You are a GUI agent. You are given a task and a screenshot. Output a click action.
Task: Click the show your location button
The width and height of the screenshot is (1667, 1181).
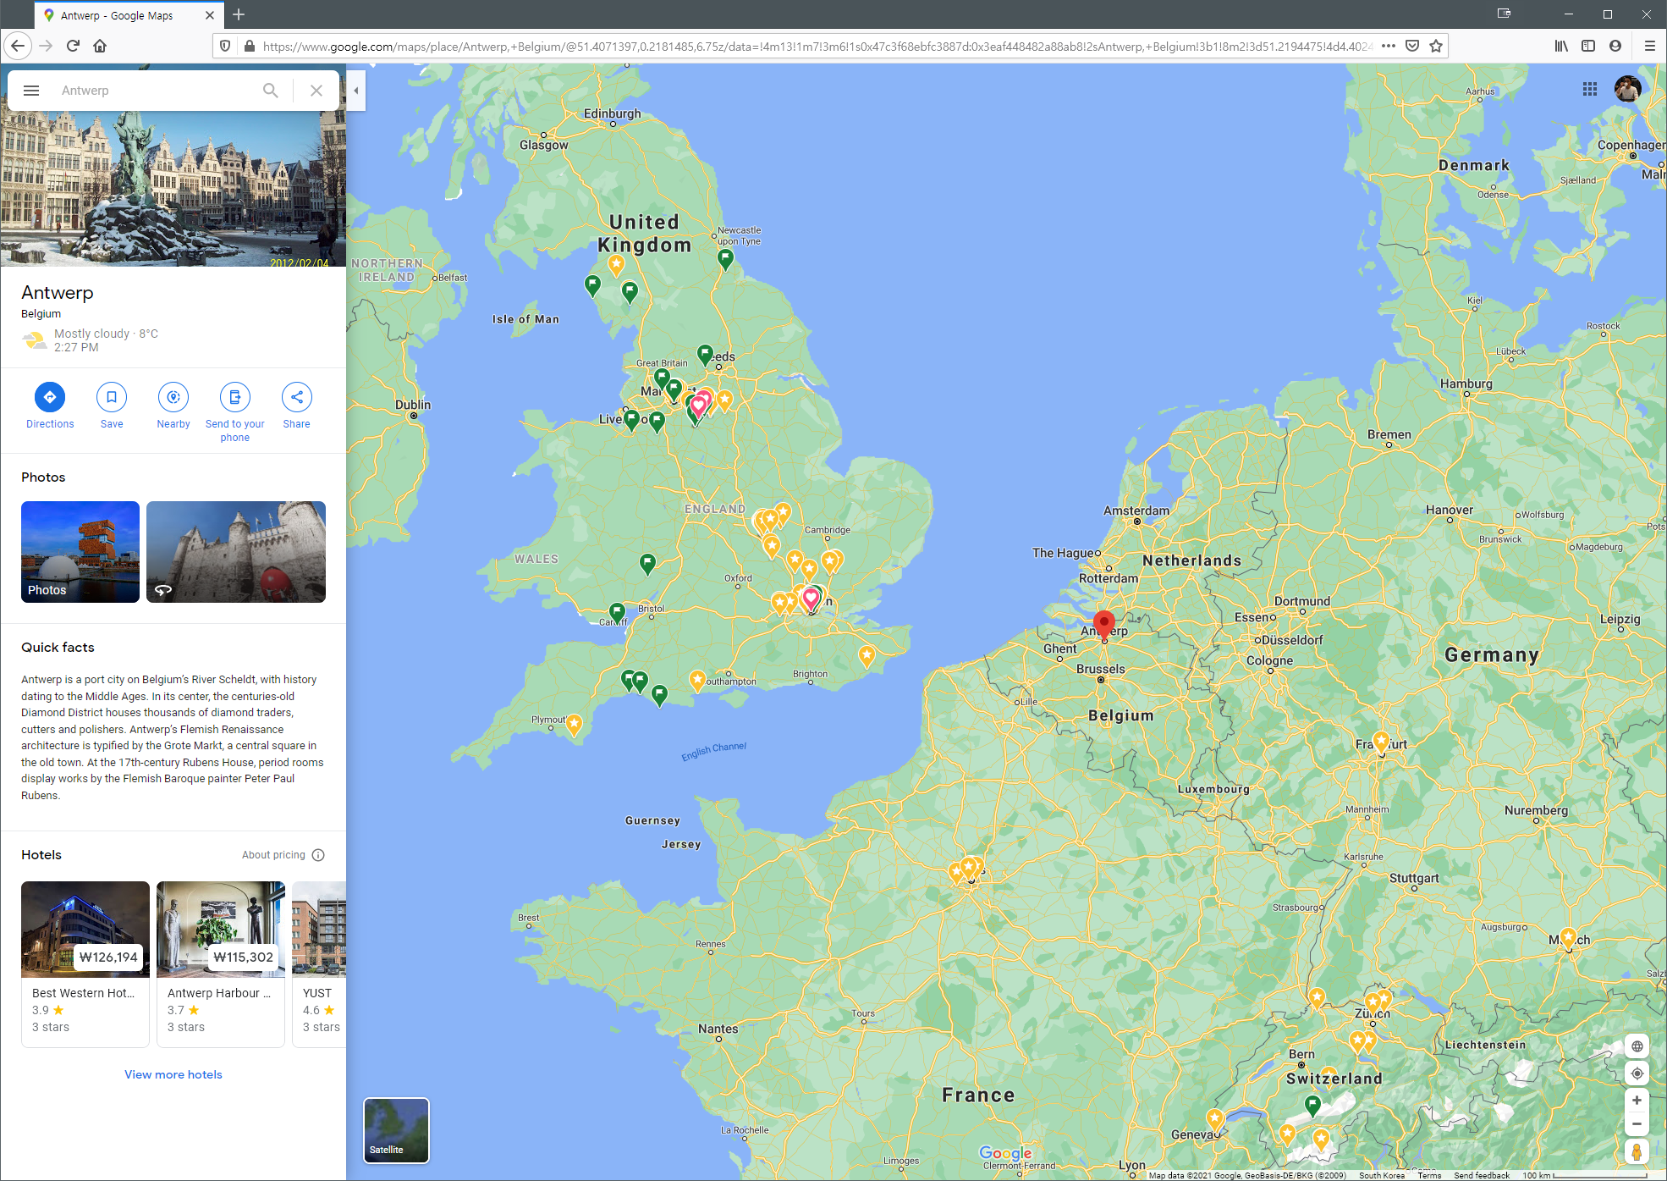coord(1637,1073)
